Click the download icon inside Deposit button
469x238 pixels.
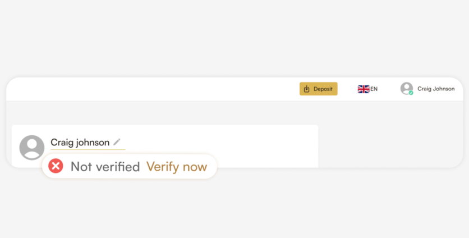(x=307, y=89)
